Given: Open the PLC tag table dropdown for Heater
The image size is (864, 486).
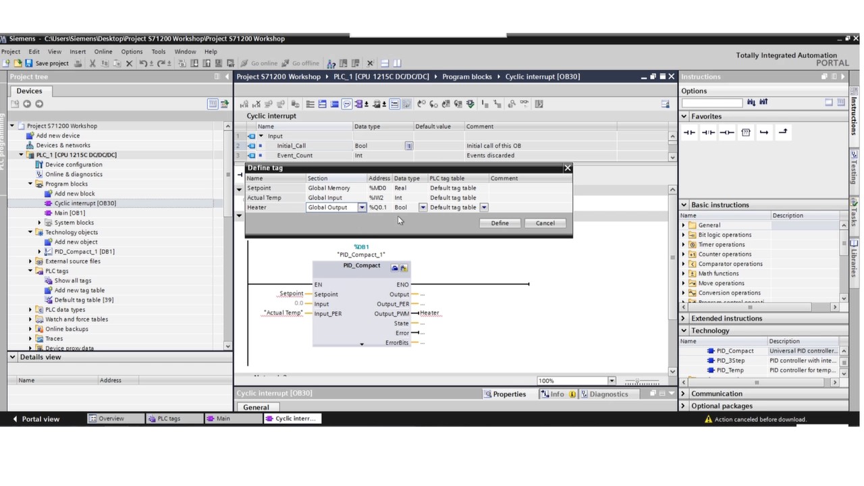Looking at the screenshot, I should 484,207.
